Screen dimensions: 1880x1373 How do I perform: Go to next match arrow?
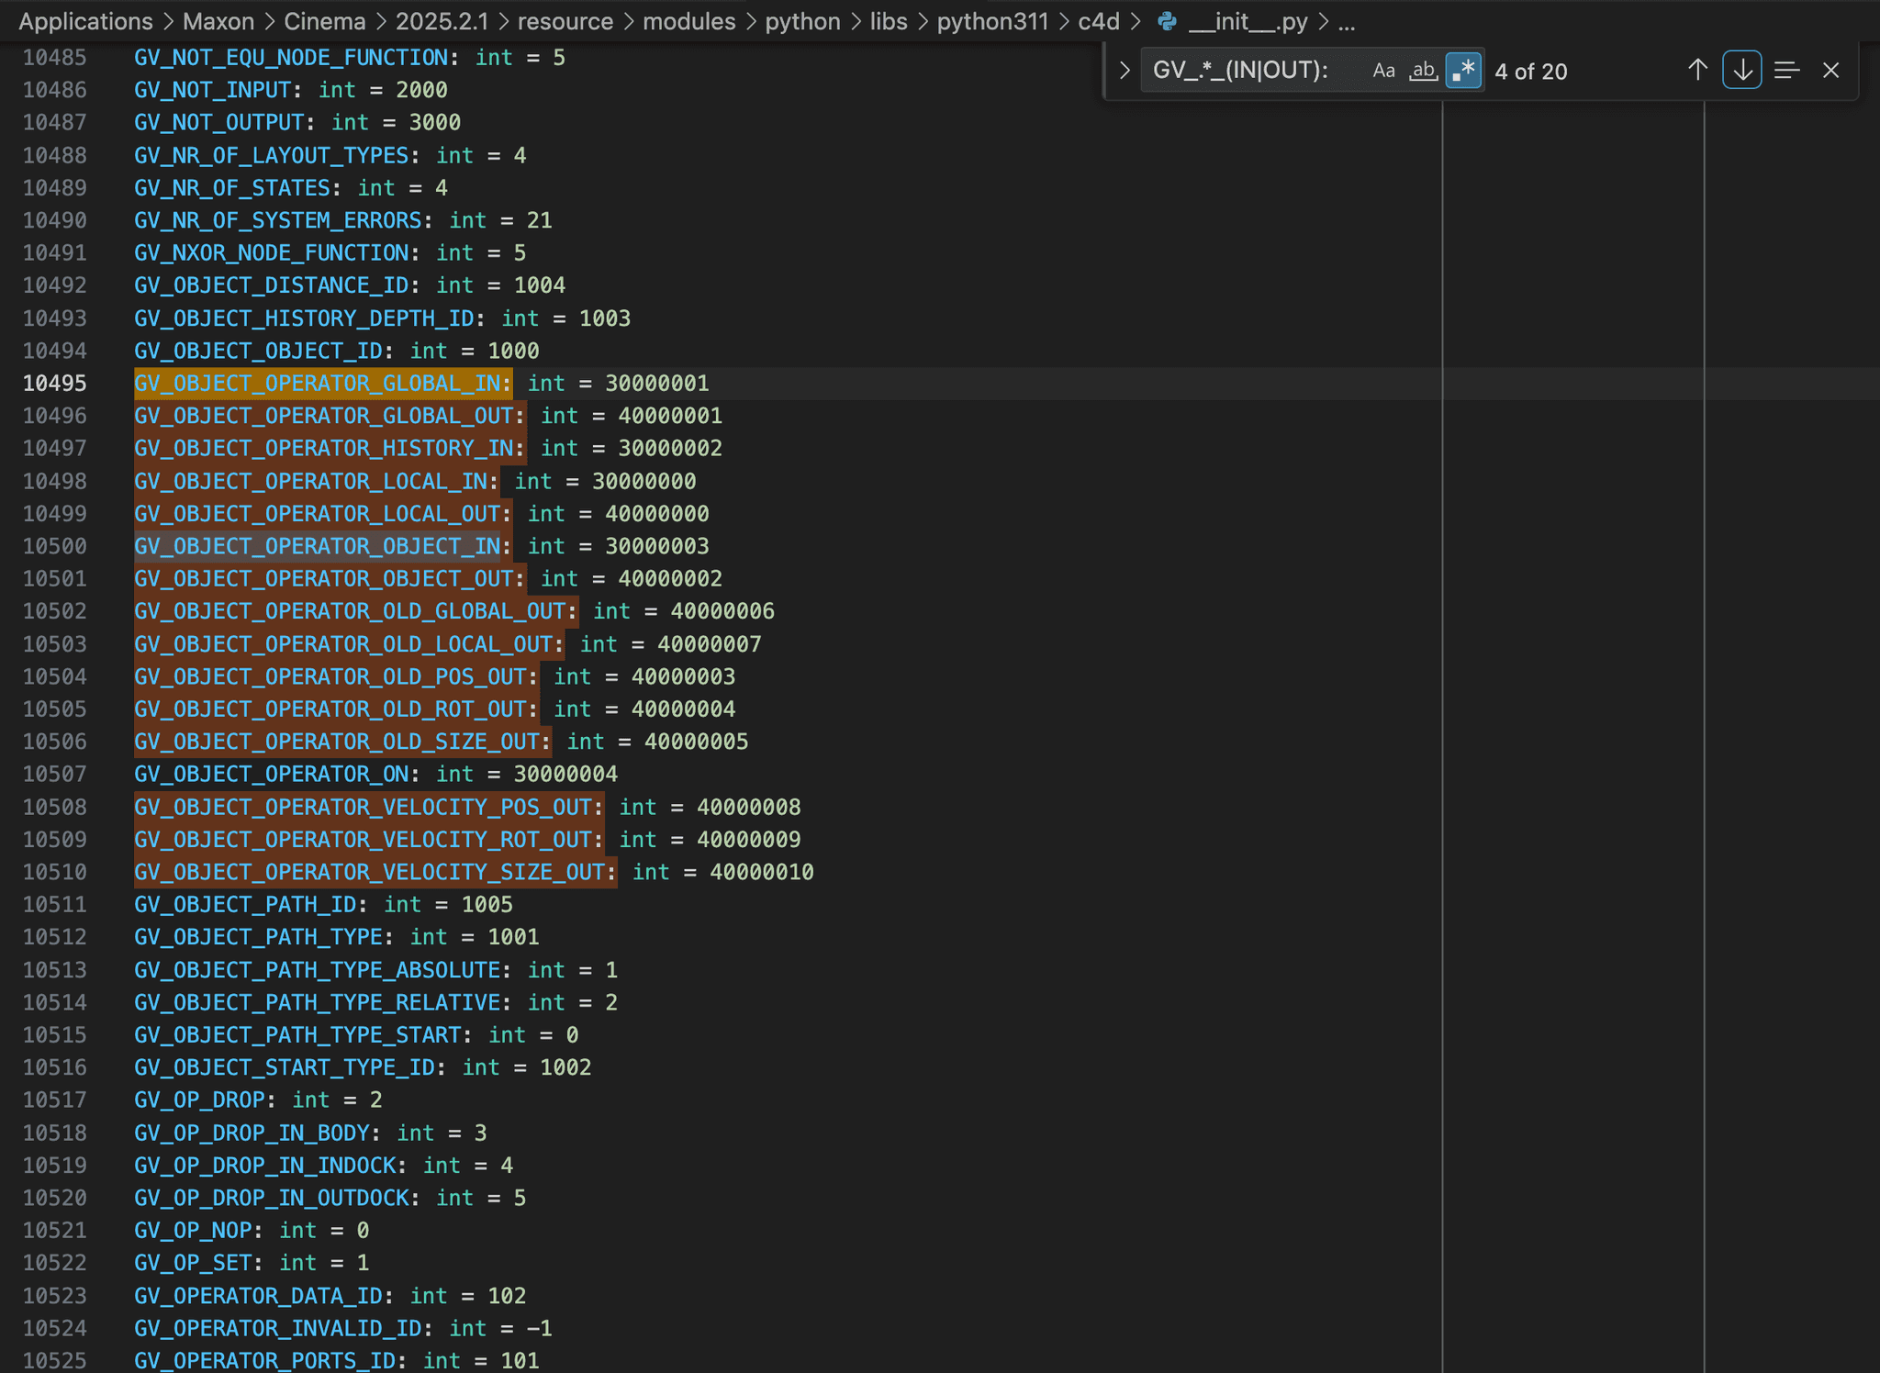[1741, 71]
